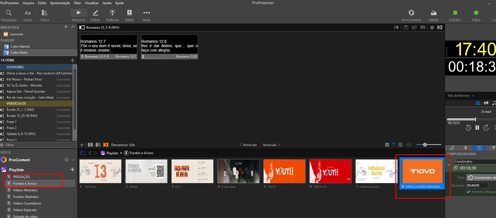Open the Pesquisar search tool
The width and height of the screenshot is (496, 218).
click(9, 16)
